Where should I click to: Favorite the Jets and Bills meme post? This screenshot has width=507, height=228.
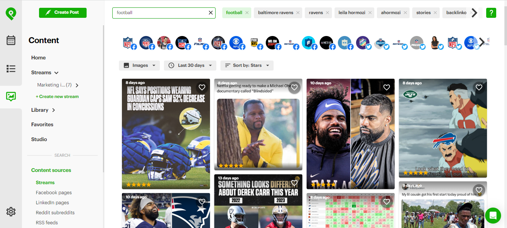479,87
